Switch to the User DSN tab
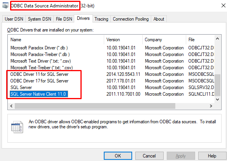227x161 pixels. [14, 19]
